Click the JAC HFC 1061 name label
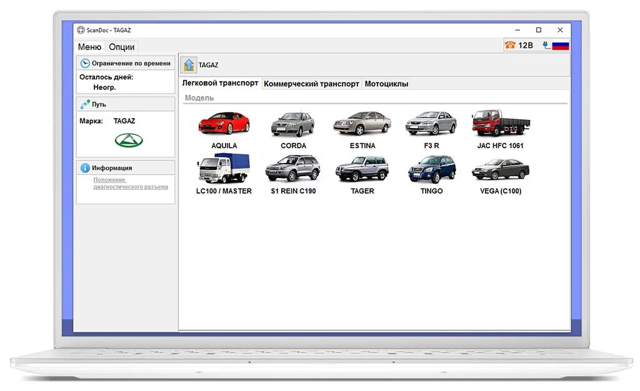This screenshot has width=640, height=391. click(x=501, y=146)
